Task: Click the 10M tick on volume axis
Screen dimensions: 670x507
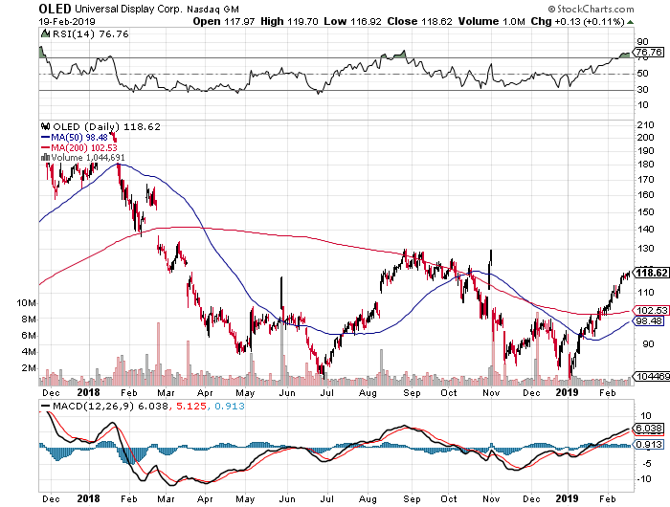Action: click(27, 303)
